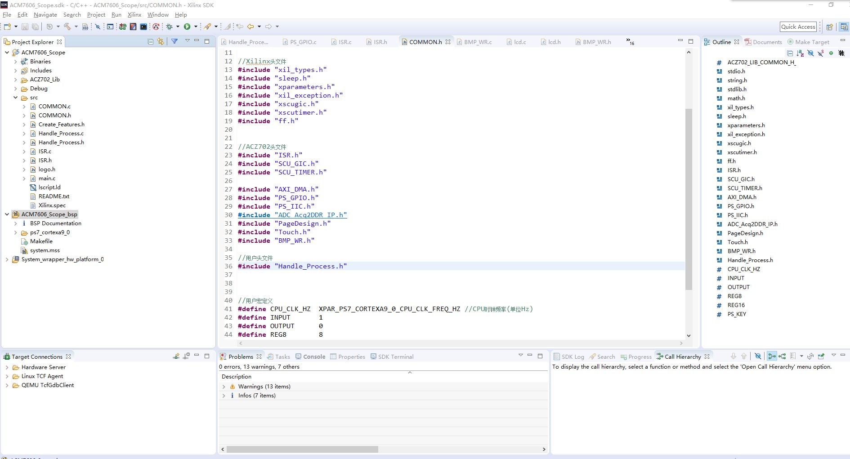850x459 pixels.
Task: Click the yellow Back navigation arrow
Action: (x=251, y=27)
